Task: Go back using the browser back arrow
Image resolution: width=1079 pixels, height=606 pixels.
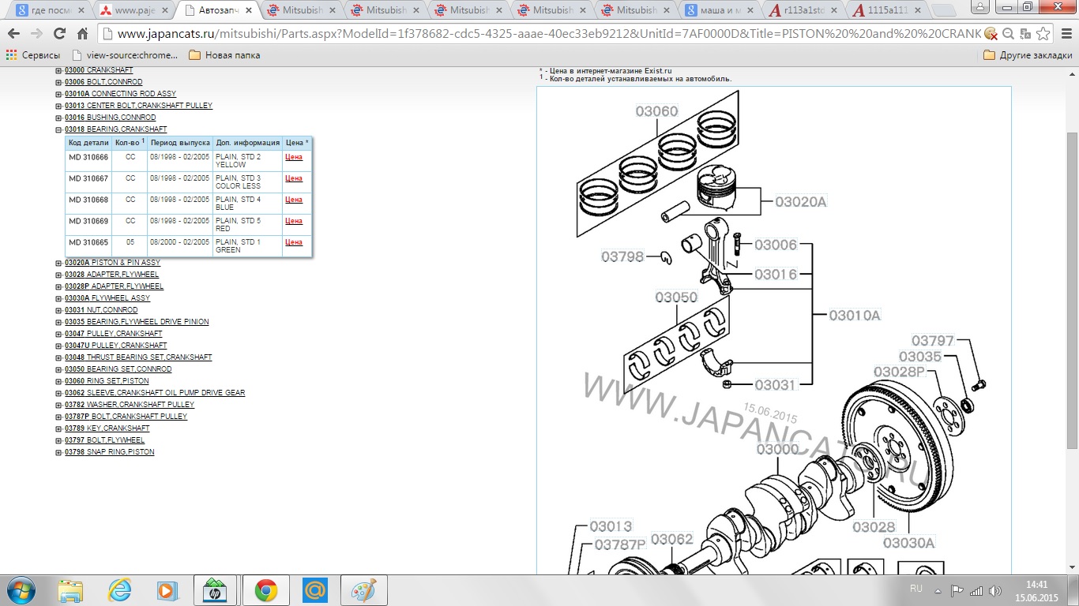Action: [14, 34]
